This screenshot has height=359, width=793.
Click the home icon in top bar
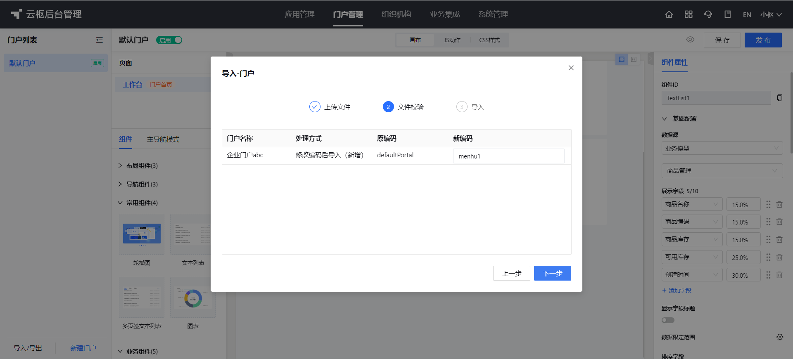[x=669, y=14]
